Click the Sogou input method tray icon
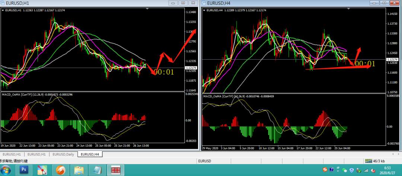Screen dimensions: 402x176 pyautogui.click(x=325, y=170)
